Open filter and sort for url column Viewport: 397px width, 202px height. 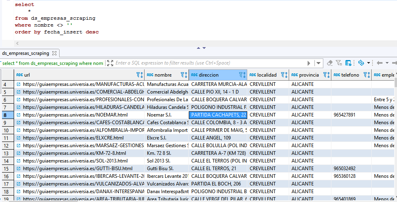pyautogui.click(x=139, y=75)
